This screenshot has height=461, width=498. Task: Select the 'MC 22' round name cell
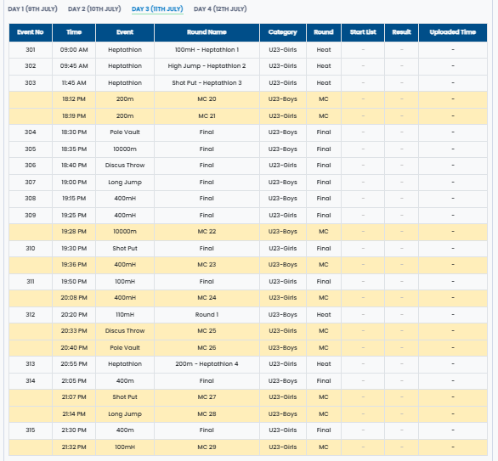pyautogui.click(x=207, y=232)
